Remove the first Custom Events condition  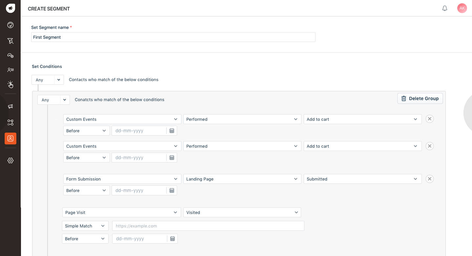click(429, 119)
